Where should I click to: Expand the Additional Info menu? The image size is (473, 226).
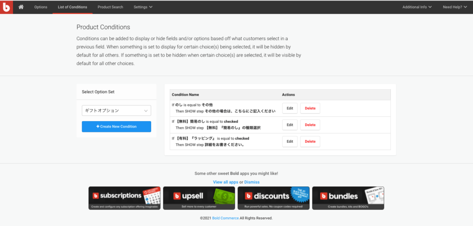(417, 7)
